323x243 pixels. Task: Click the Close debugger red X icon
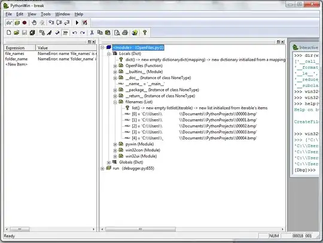click(x=85, y=23)
